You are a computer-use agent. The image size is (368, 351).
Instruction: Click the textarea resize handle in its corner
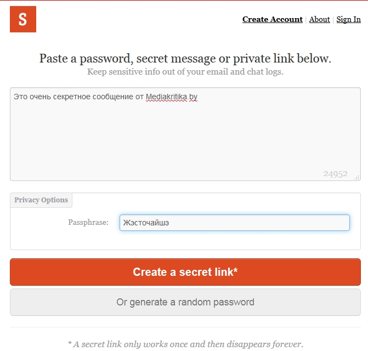click(357, 178)
